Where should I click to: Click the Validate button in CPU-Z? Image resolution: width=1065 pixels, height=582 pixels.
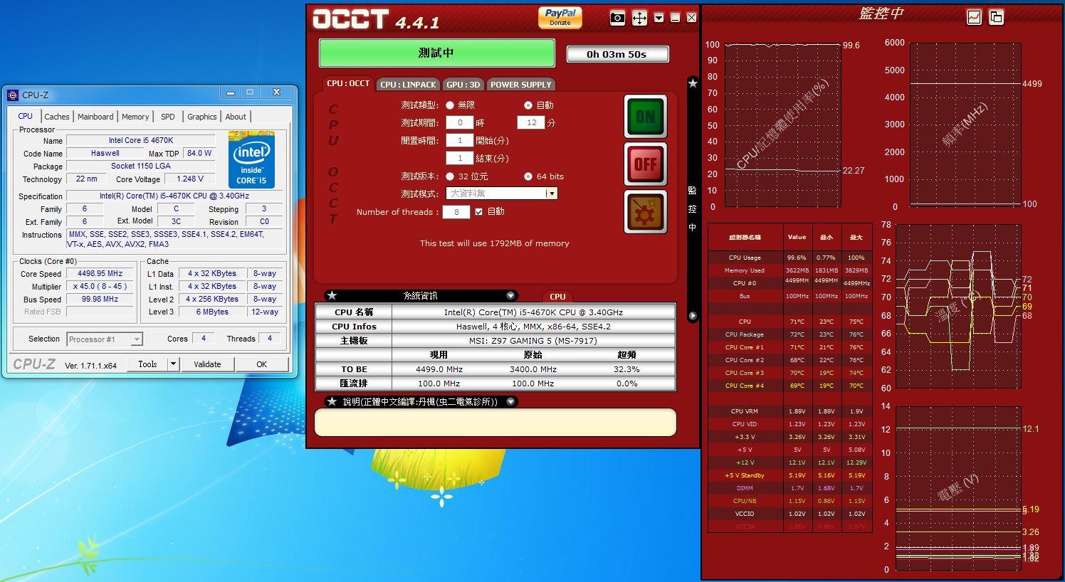[207, 364]
